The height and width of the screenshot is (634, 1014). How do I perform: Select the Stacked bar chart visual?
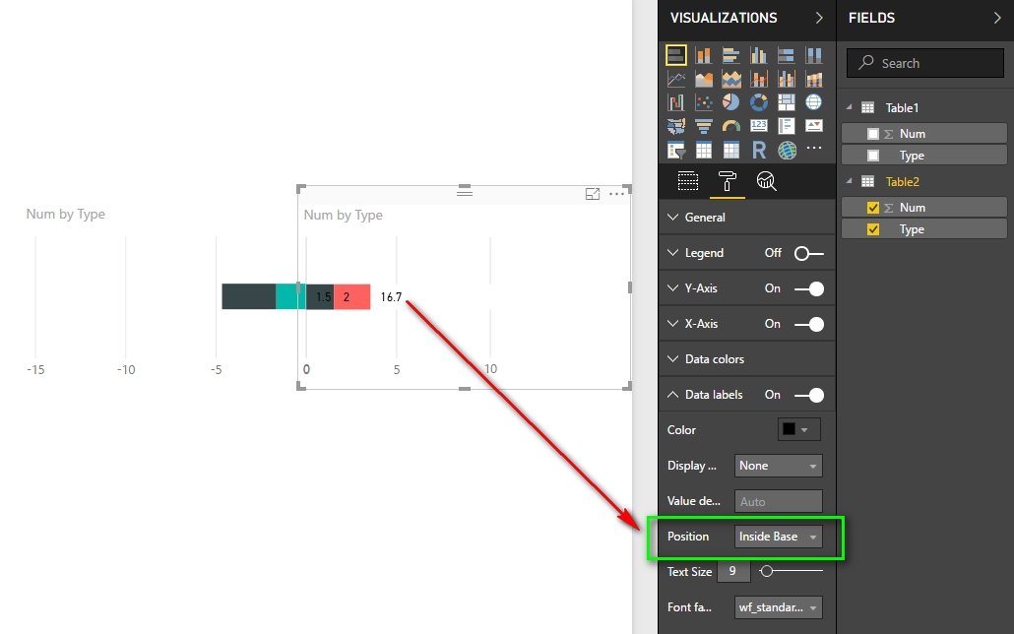tap(675, 55)
